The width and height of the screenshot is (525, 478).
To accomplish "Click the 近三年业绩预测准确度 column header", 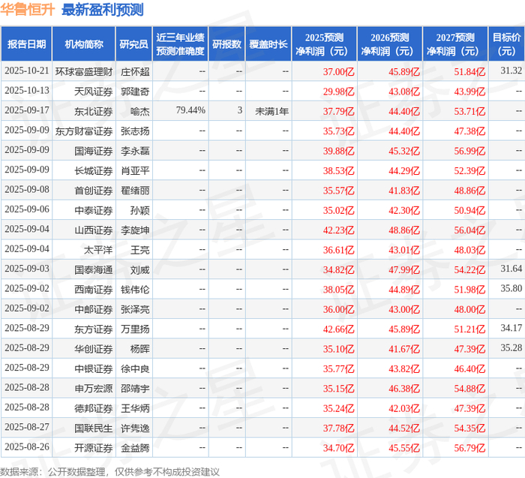I will click(181, 44).
